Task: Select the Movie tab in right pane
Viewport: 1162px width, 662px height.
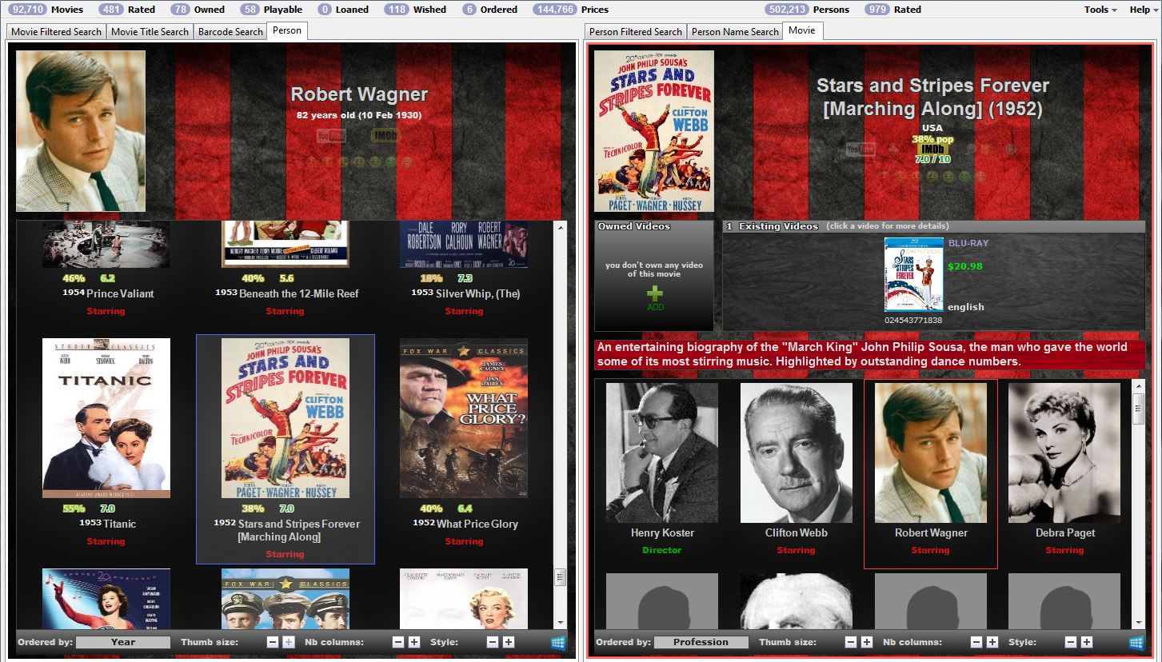Action: tap(802, 30)
